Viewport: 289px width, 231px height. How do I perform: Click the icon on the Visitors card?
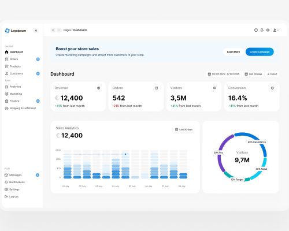click(x=214, y=88)
